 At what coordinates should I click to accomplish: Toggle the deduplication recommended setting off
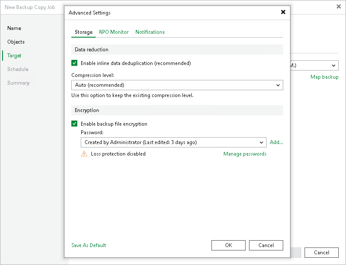coord(74,62)
